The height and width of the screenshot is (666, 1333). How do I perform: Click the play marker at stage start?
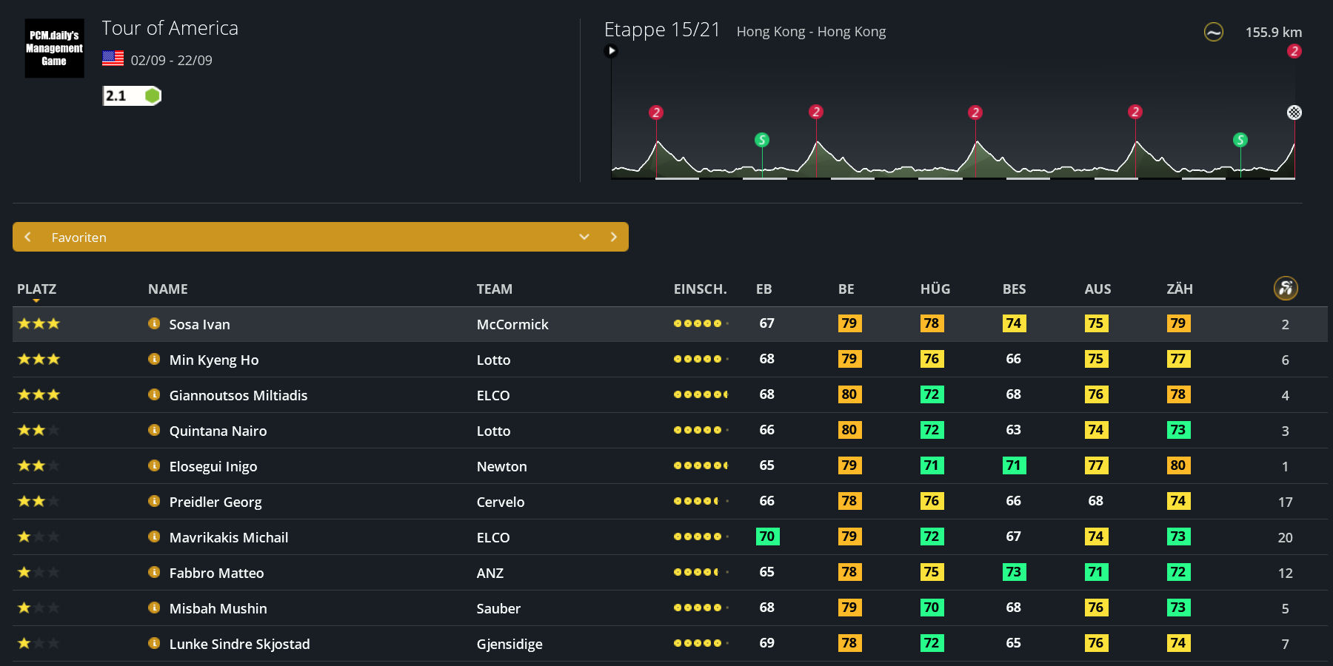pyautogui.click(x=611, y=51)
